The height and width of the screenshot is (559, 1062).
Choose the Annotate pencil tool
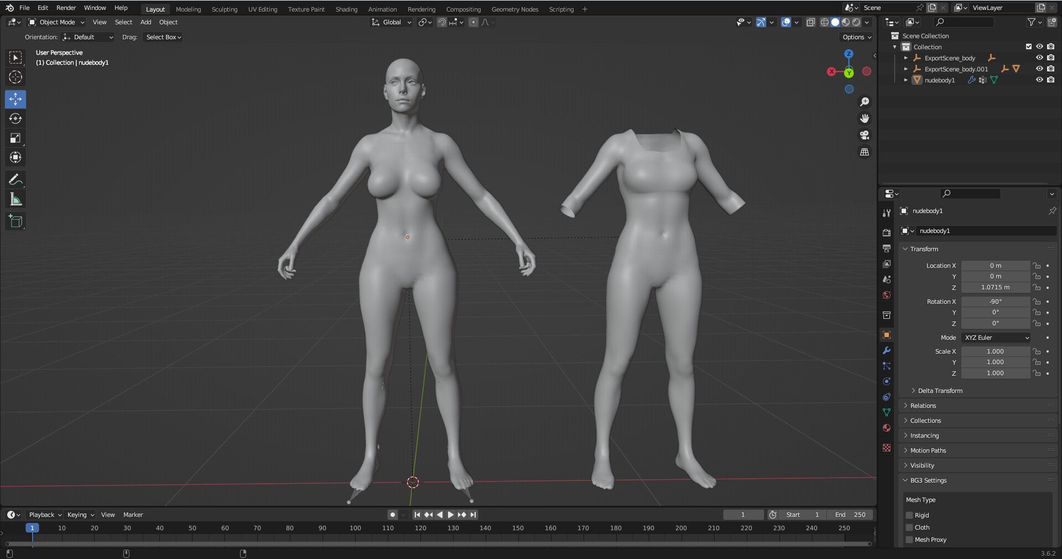tap(15, 179)
